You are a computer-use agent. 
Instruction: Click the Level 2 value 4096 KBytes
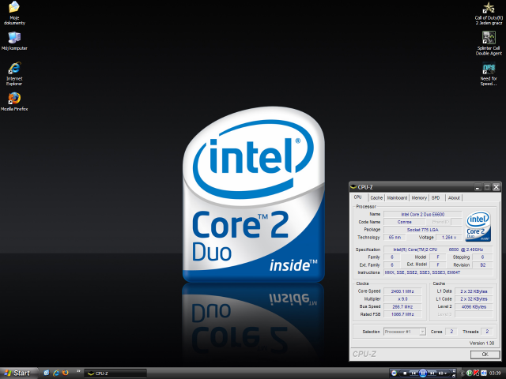point(474,307)
